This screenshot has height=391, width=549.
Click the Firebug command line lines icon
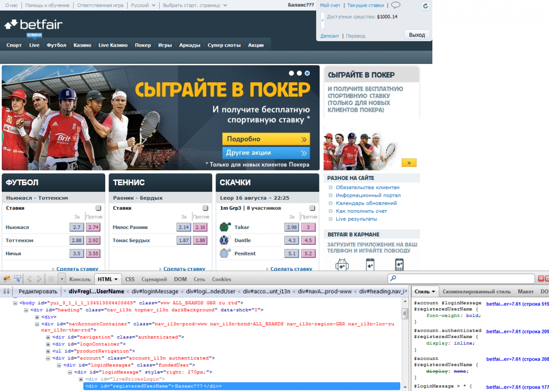point(51,279)
